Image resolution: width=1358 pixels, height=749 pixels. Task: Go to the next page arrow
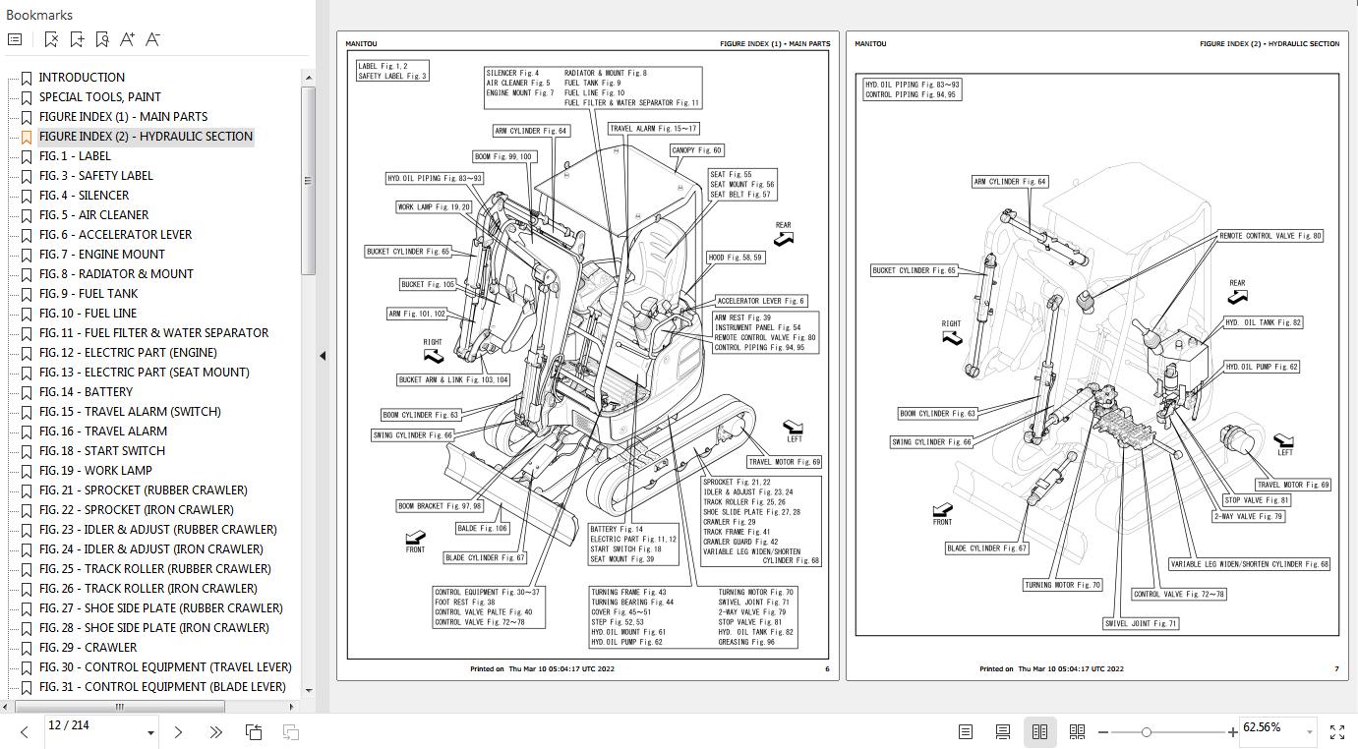[178, 732]
